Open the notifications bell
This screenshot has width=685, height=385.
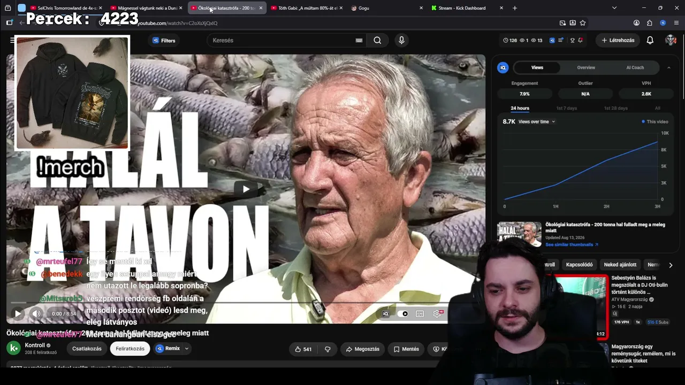650,41
